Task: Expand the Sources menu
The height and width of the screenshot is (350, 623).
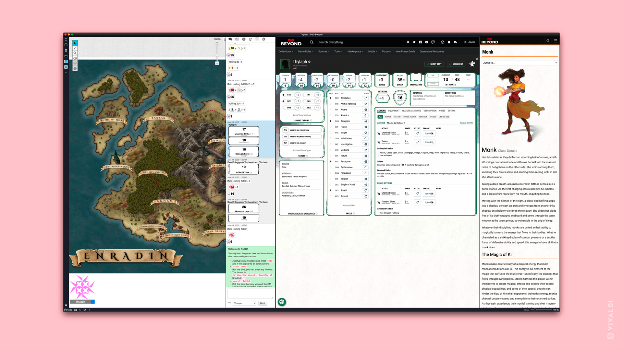Action: [324, 52]
